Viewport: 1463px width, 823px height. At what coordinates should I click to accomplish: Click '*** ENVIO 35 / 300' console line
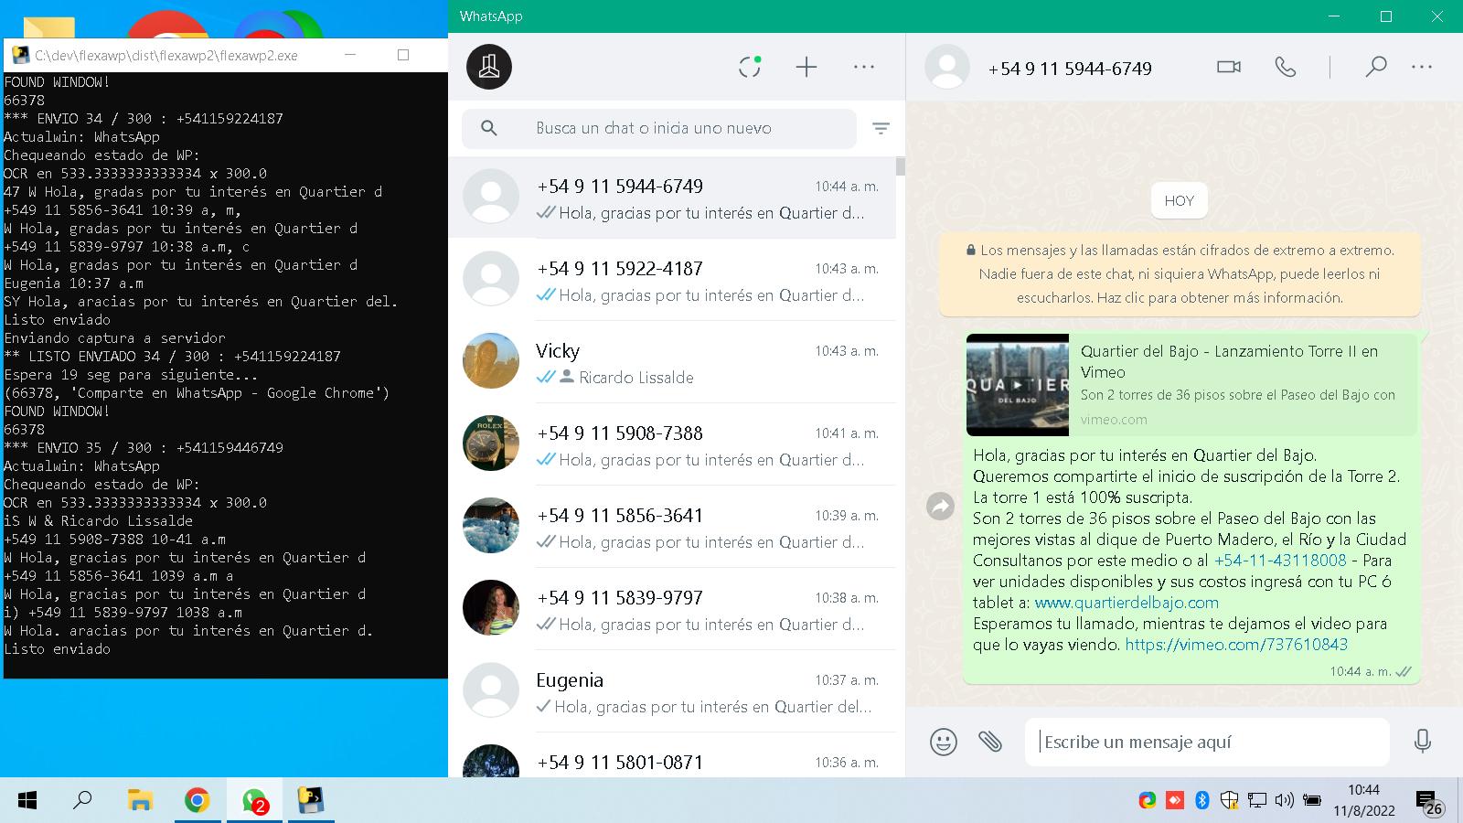[144, 448]
